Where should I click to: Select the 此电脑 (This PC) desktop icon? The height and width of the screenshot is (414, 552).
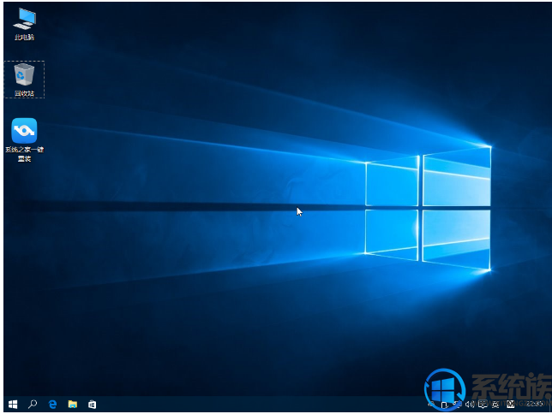pyautogui.click(x=24, y=24)
